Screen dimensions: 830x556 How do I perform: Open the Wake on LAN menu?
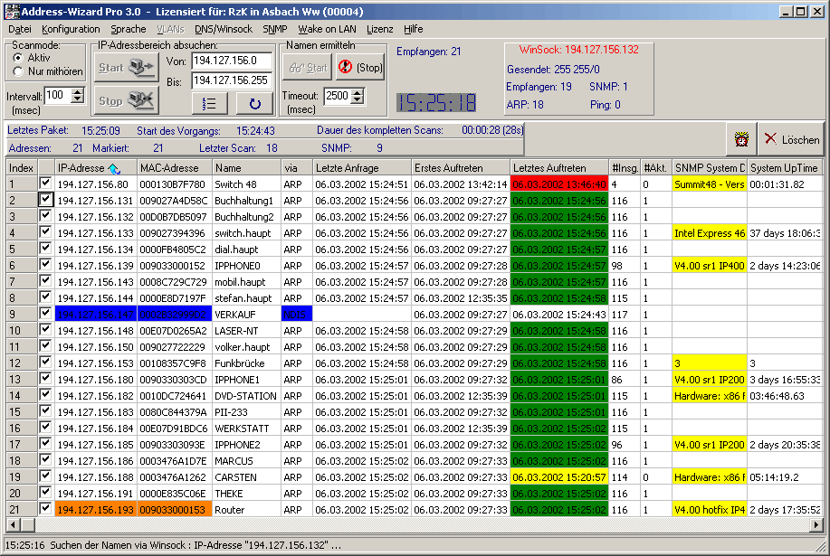[327, 29]
